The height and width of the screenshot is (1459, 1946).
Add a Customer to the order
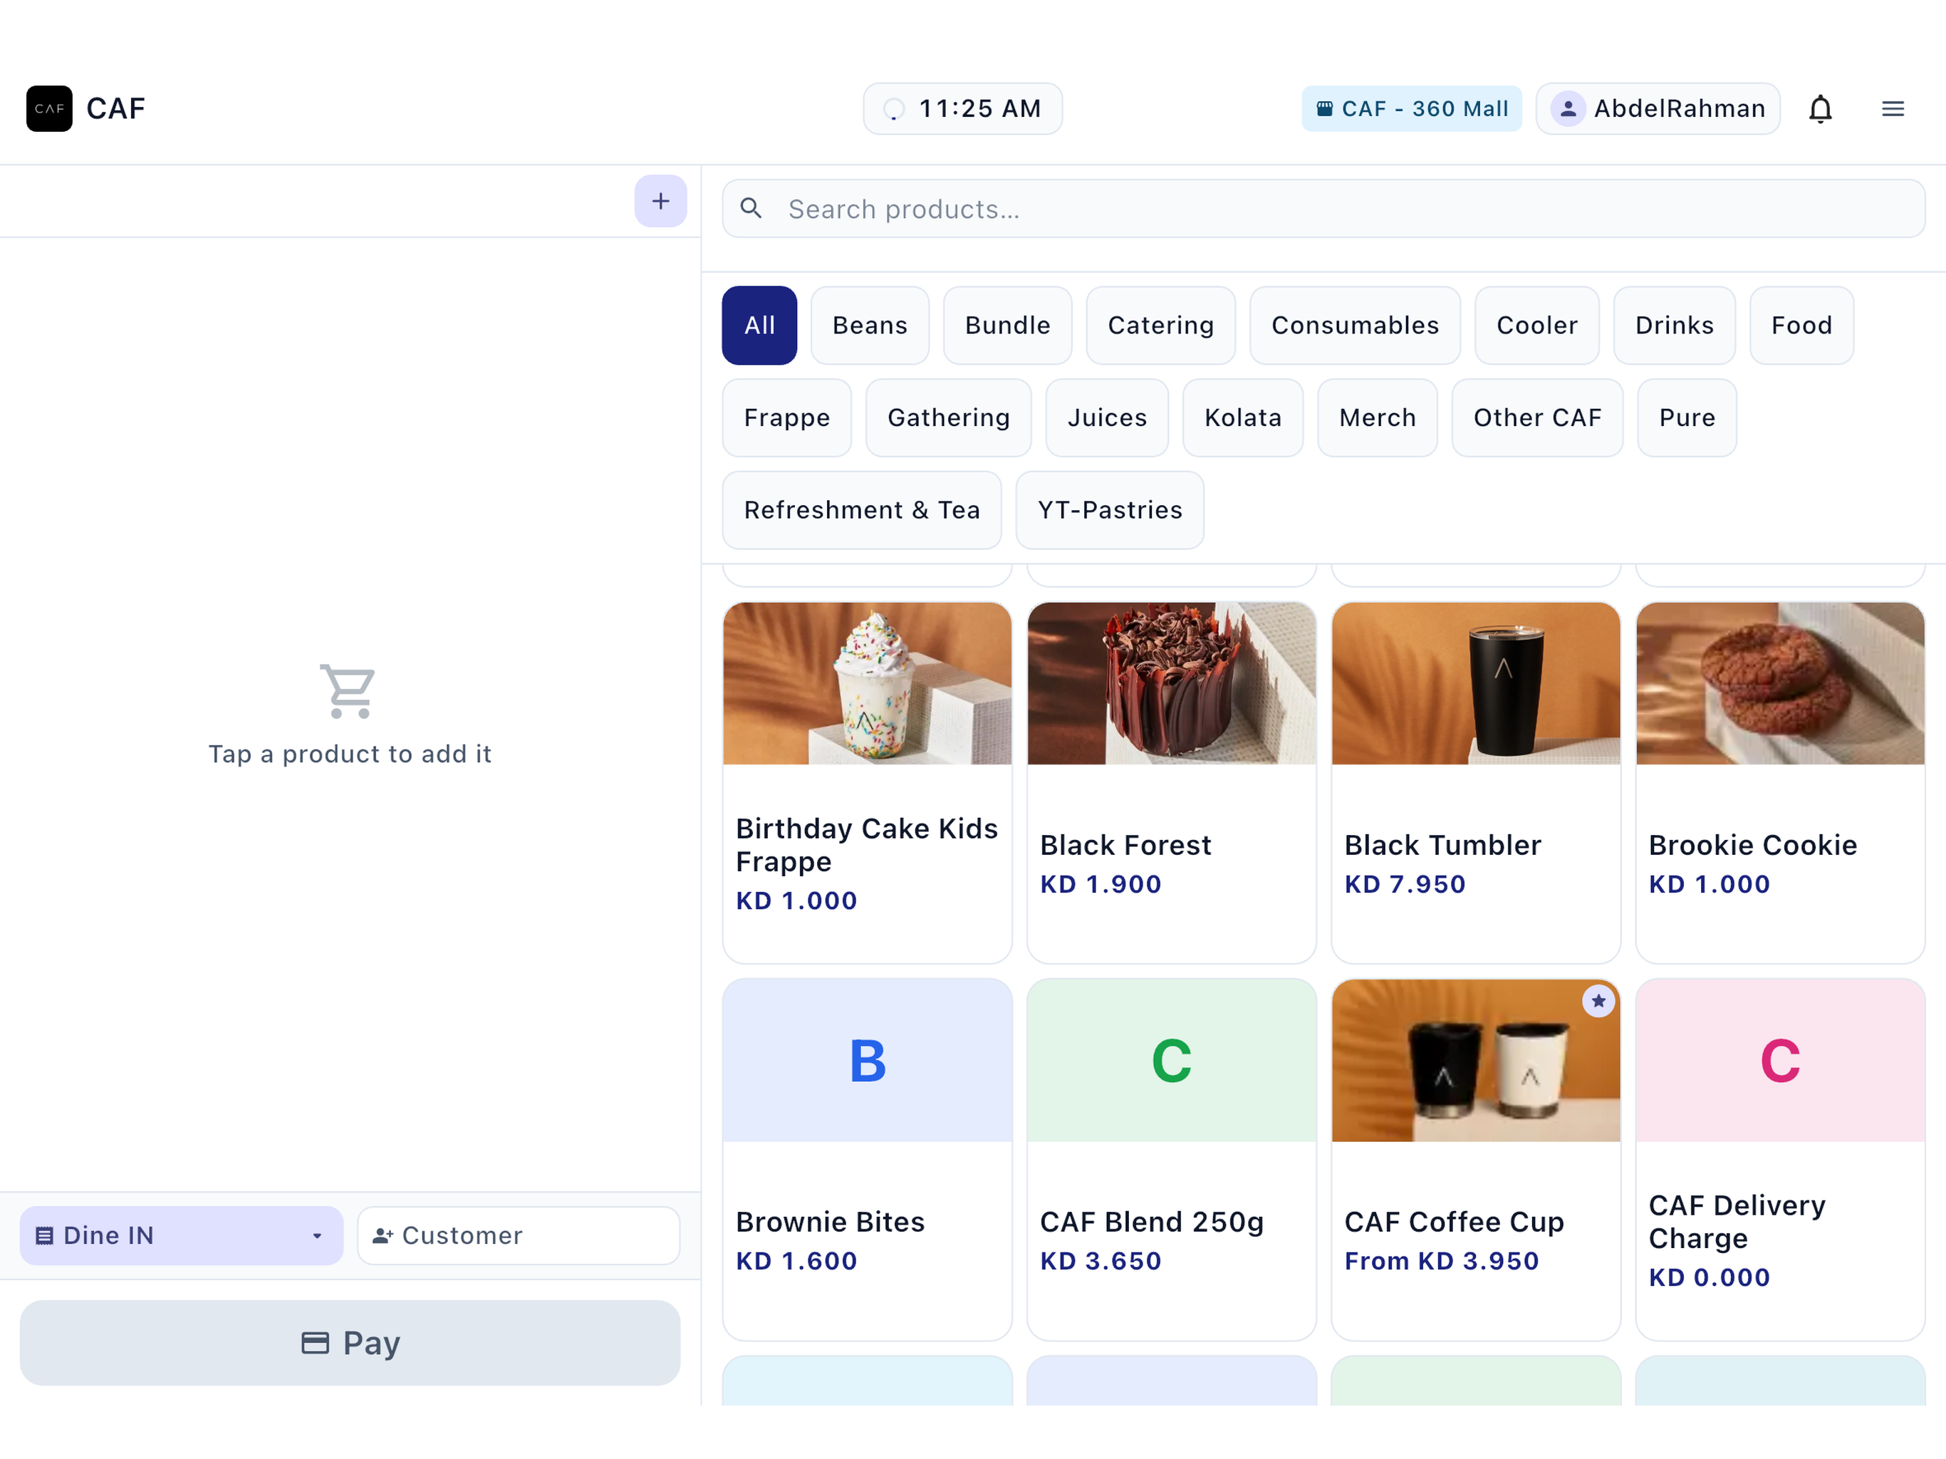click(x=518, y=1235)
